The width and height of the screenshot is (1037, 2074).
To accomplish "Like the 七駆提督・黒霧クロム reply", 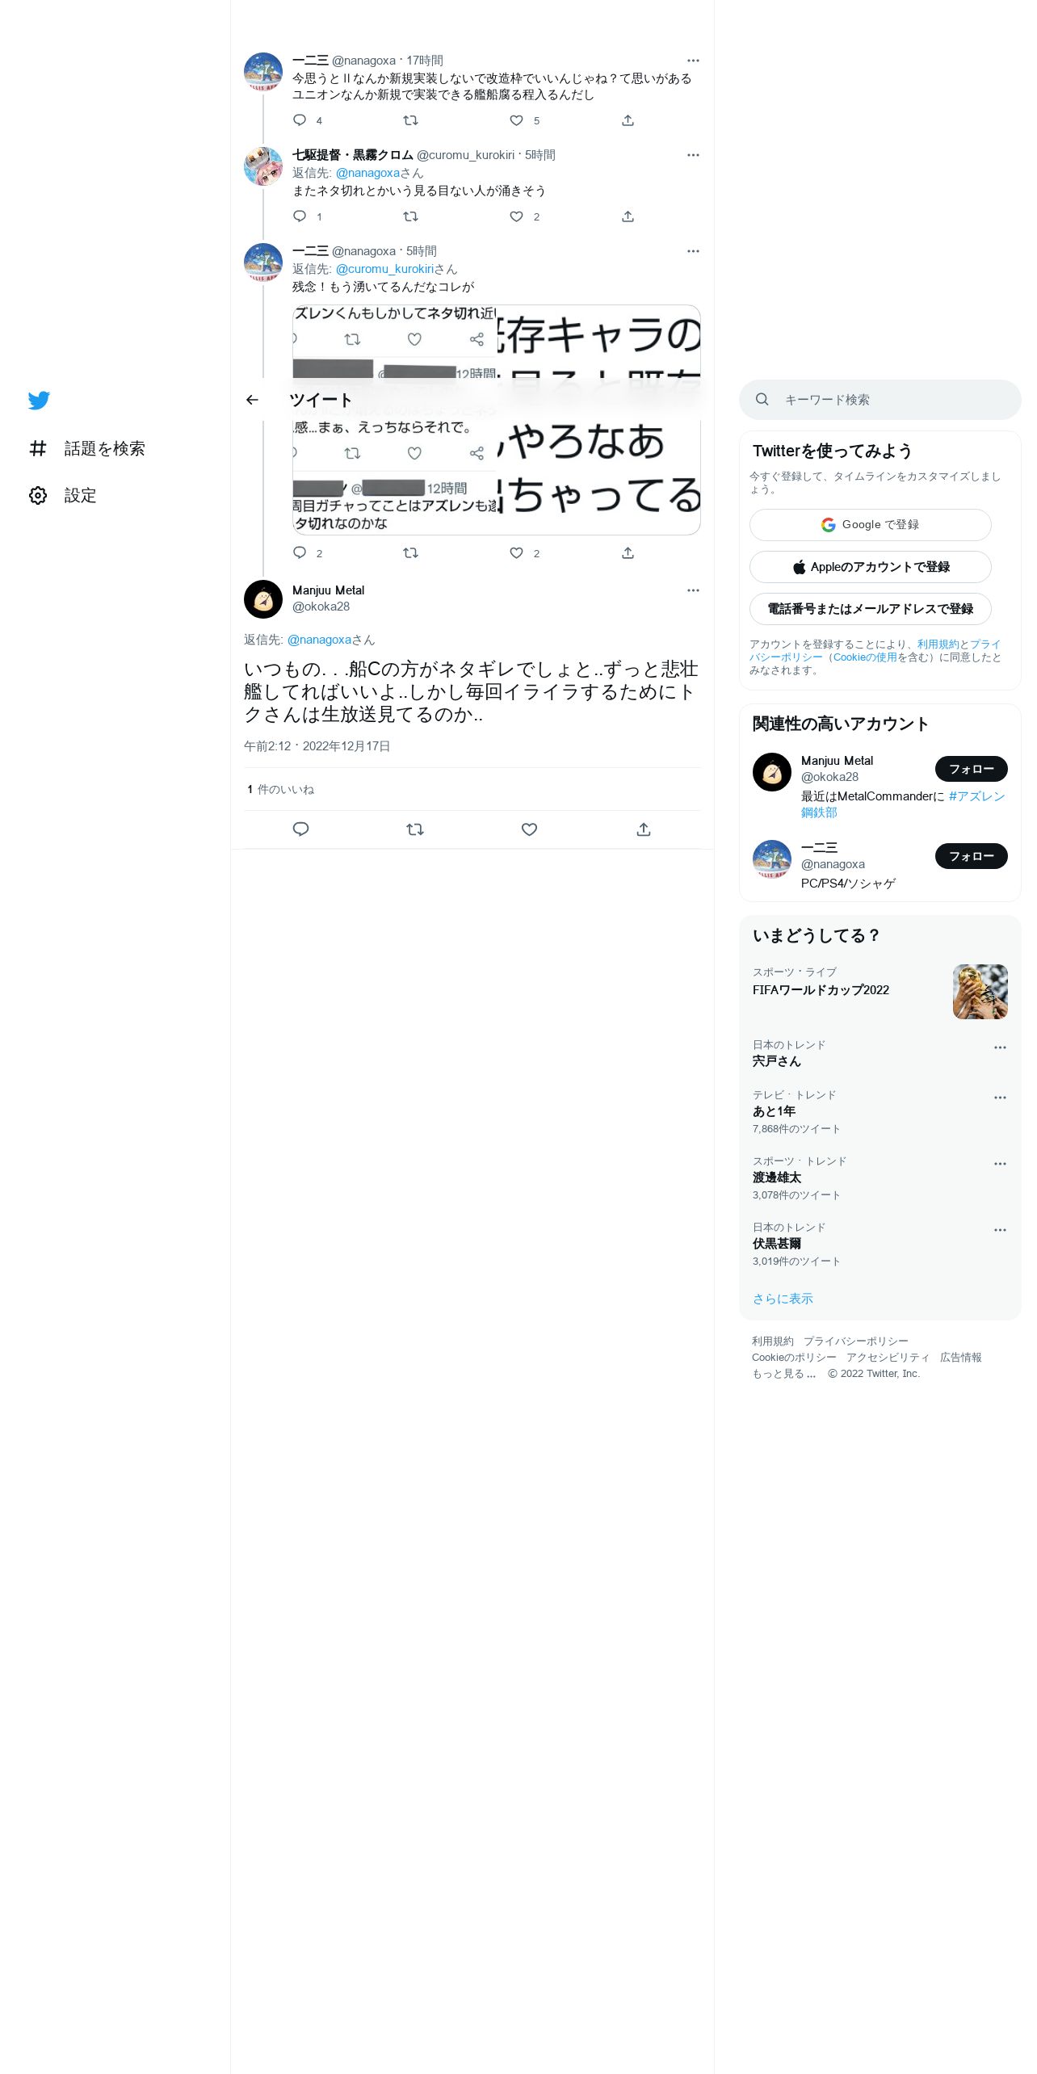I will tap(517, 216).
